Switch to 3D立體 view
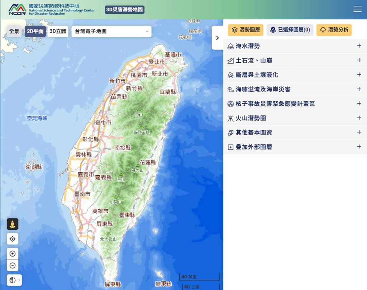 tap(58, 32)
